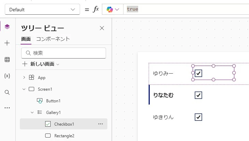Open the New screen dropdown chevron
The height and width of the screenshot is (141, 249).
(x=58, y=64)
